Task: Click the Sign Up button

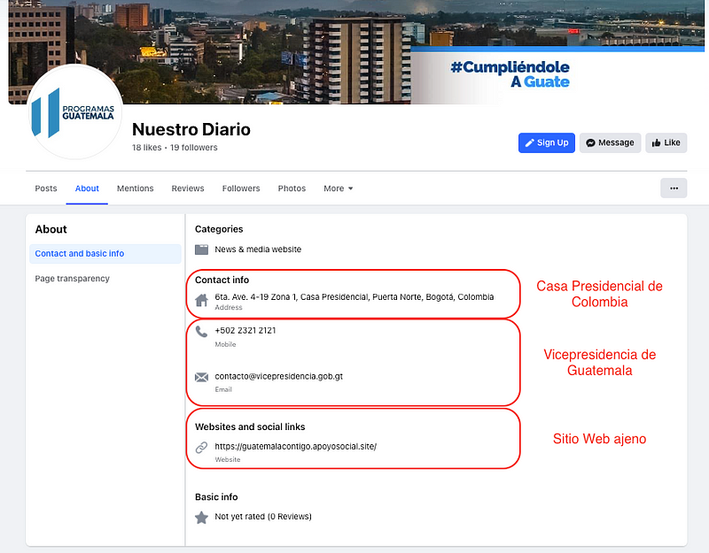Action: (x=547, y=142)
